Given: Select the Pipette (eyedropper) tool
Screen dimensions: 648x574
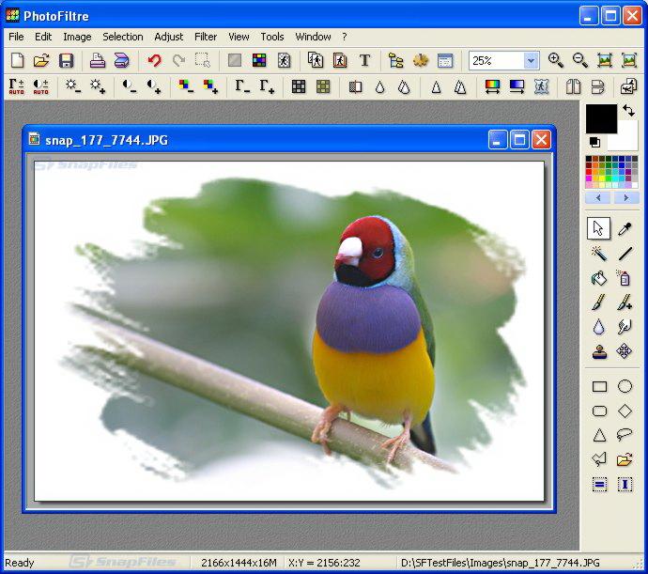Looking at the screenshot, I should pyautogui.click(x=625, y=228).
